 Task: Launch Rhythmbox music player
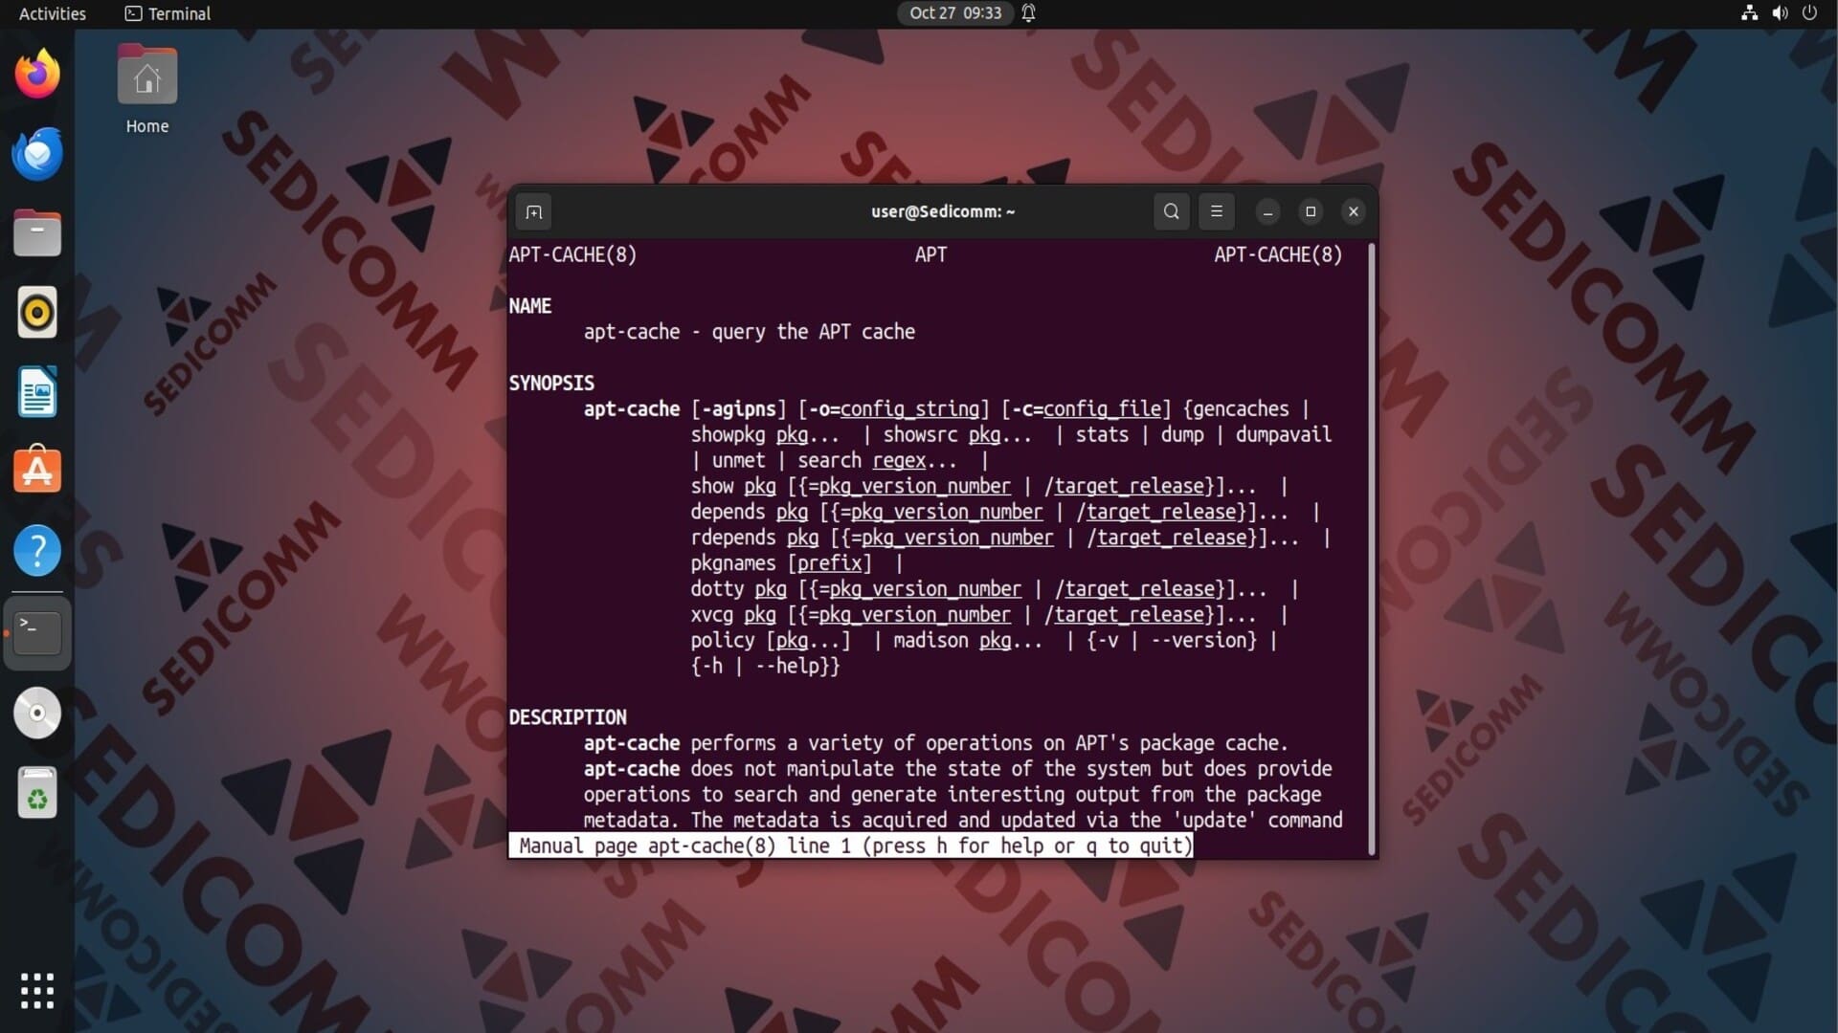[x=37, y=313]
